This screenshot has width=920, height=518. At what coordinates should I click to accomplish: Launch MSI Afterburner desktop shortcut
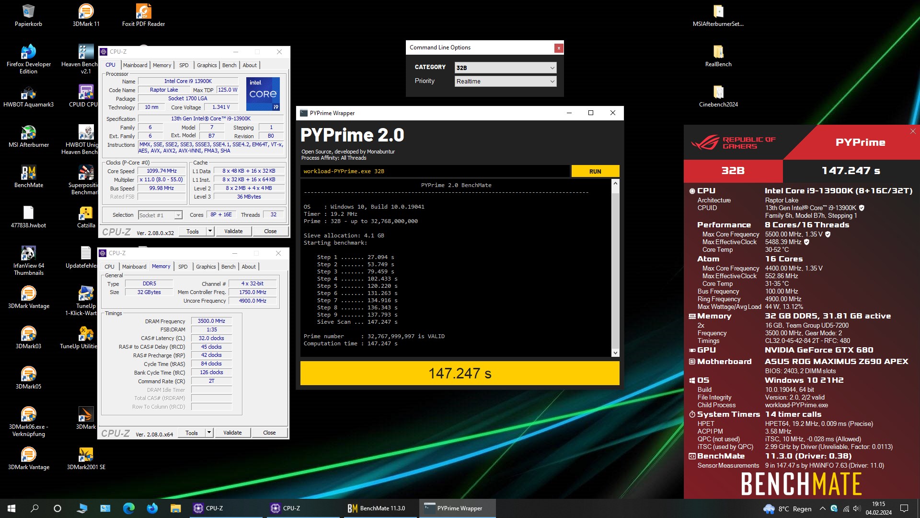coord(28,136)
